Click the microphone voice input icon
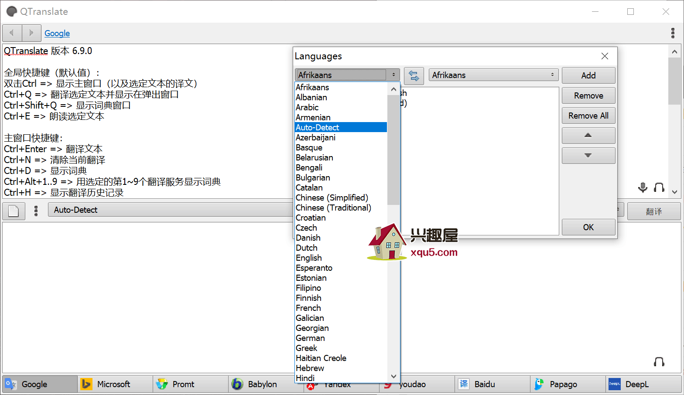 tap(643, 187)
